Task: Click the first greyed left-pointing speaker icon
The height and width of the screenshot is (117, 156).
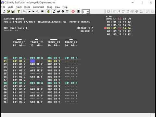Action: [132, 11]
